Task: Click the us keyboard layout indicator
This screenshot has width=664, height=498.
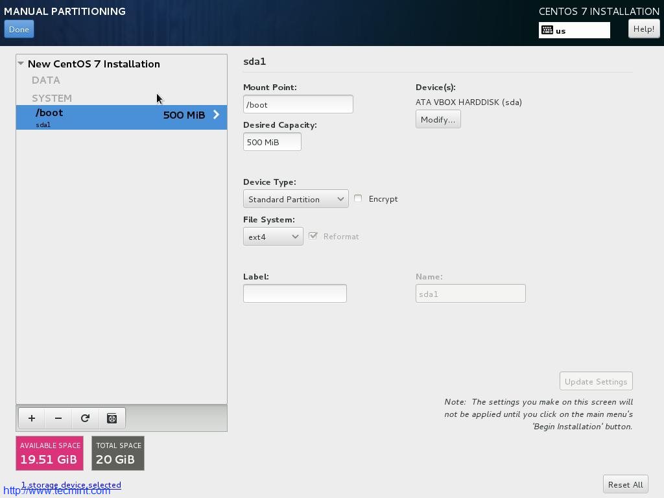Action: pyautogui.click(x=575, y=30)
